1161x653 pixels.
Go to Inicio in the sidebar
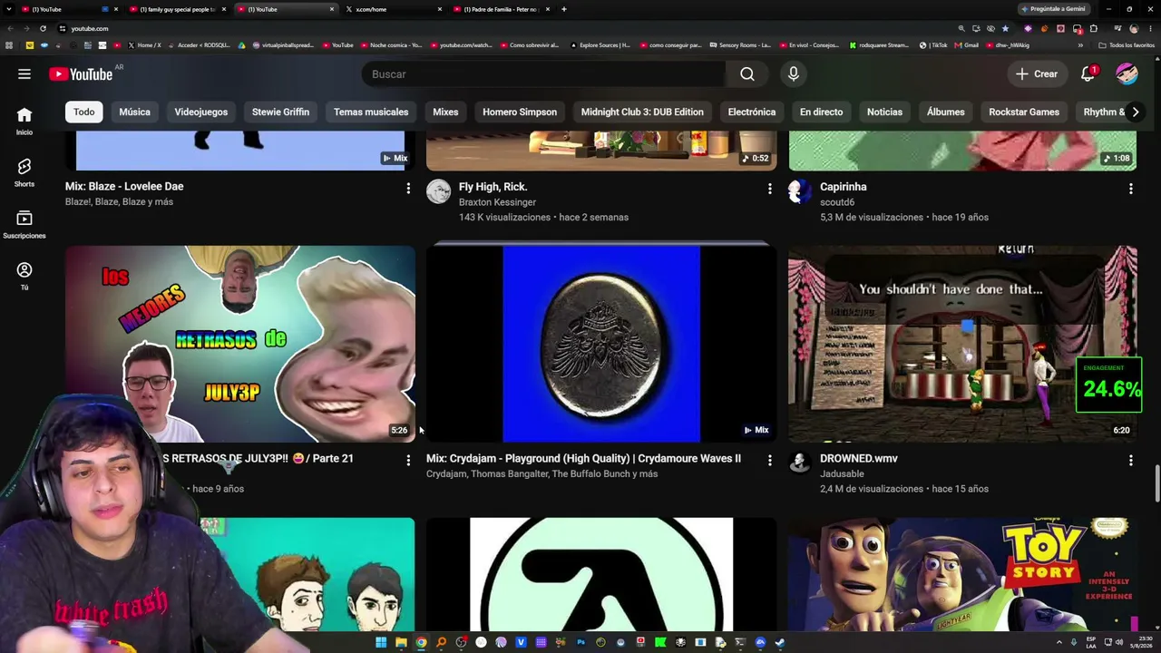(x=24, y=121)
